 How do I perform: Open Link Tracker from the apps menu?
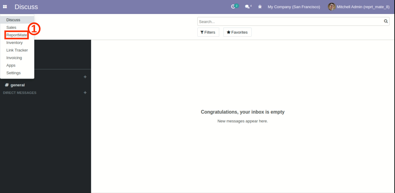(x=17, y=50)
